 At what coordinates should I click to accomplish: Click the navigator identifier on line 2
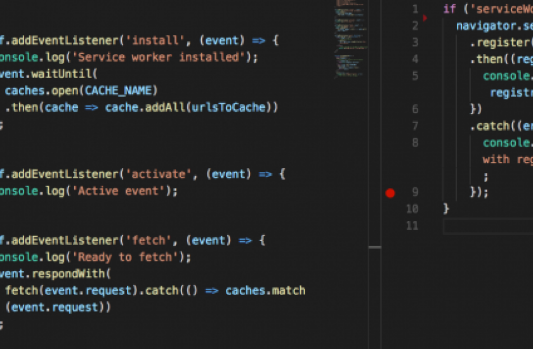point(486,26)
